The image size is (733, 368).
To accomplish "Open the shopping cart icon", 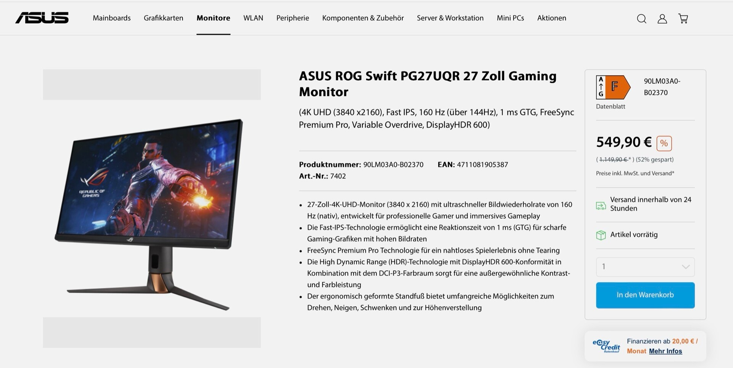I will (x=683, y=19).
